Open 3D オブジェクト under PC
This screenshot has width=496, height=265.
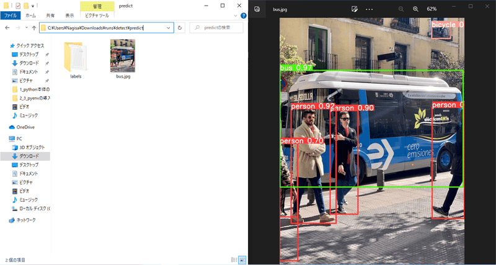pyautogui.click(x=28, y=147)
